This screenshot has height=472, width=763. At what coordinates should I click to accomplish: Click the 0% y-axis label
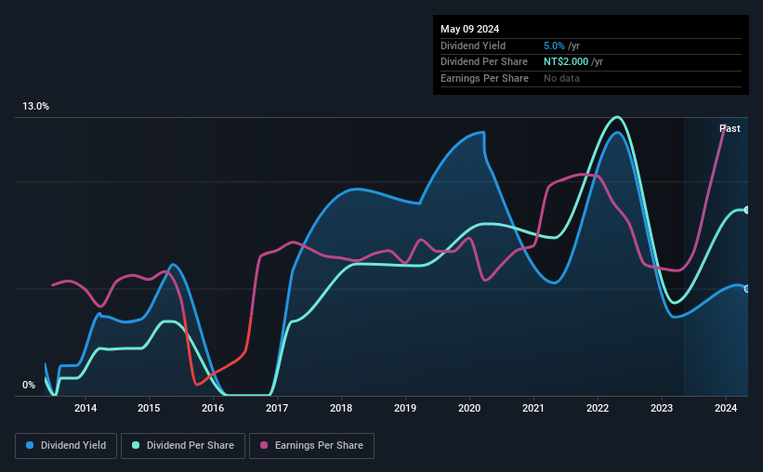coord(29,385)
